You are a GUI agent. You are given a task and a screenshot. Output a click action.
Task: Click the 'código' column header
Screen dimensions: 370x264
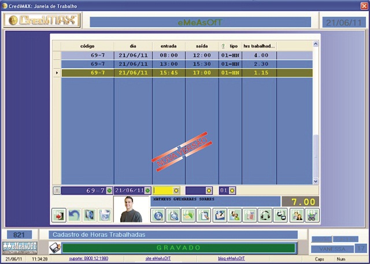click(87, 46)
